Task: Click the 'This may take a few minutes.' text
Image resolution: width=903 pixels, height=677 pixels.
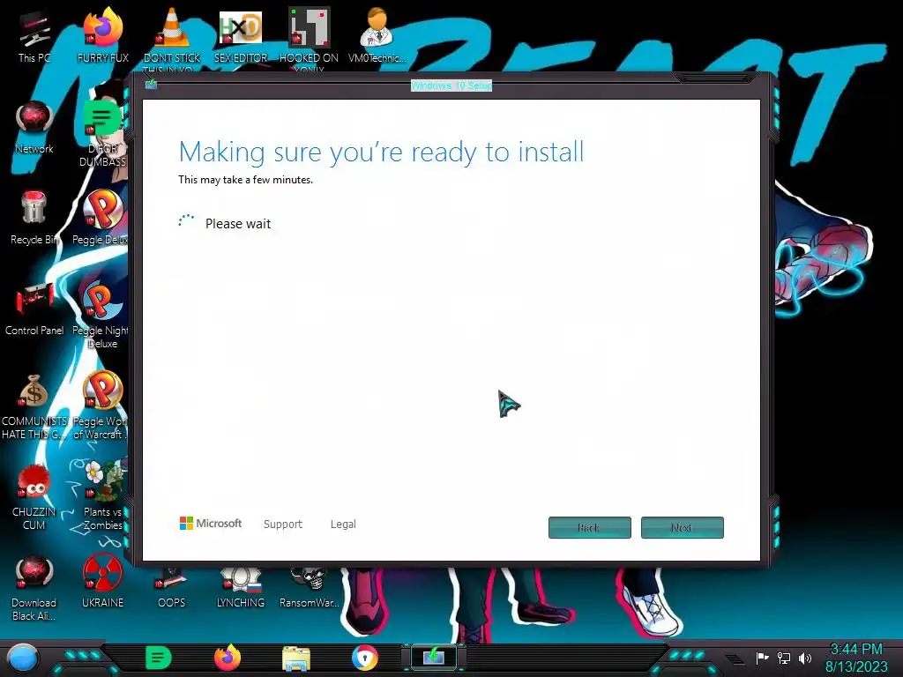Action: [245, 180]
